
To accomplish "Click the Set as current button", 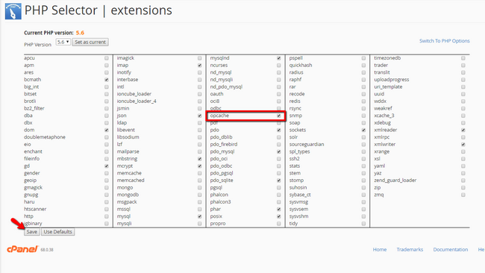I will click(x=90, y=42).
